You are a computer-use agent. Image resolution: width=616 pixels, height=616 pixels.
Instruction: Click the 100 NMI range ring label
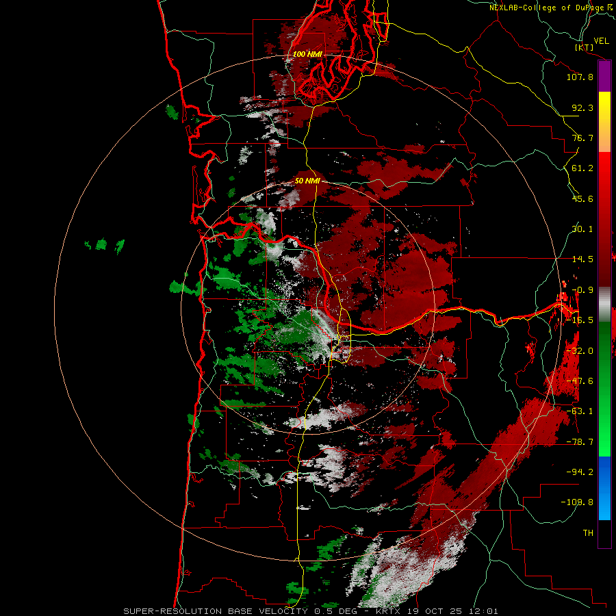coord(307,54)
